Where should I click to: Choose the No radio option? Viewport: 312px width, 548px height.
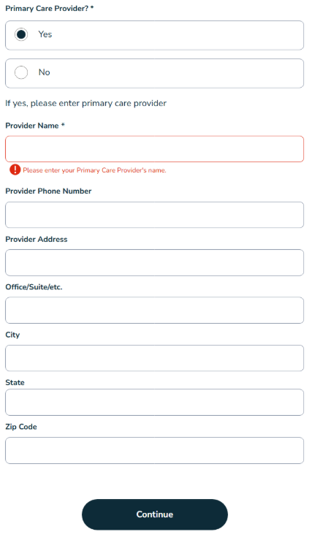click(21, 72)
